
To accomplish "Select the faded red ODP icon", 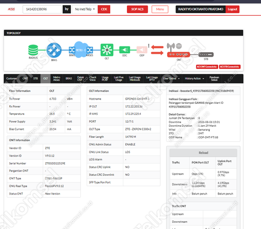I will click(142, 50).
